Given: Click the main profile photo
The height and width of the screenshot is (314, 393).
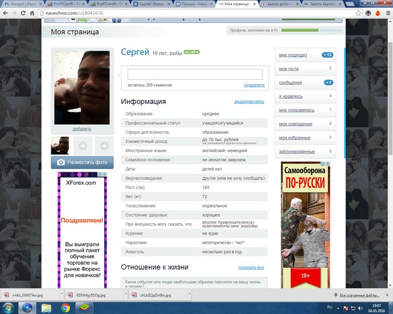Looking at the screenshot, I should click(x=82, y=87).
